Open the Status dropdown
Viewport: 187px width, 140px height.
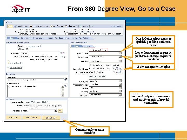[x=120, y=61]
